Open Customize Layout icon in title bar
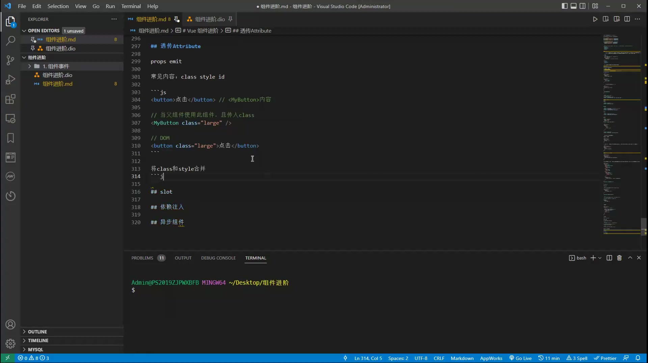Viewport: 648px width, 363px height. pyautogui.click(x=595, y=6)
